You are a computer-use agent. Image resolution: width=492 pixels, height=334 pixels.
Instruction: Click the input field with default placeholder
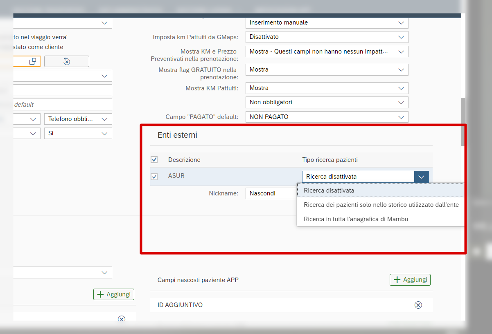tap(61, 105)
